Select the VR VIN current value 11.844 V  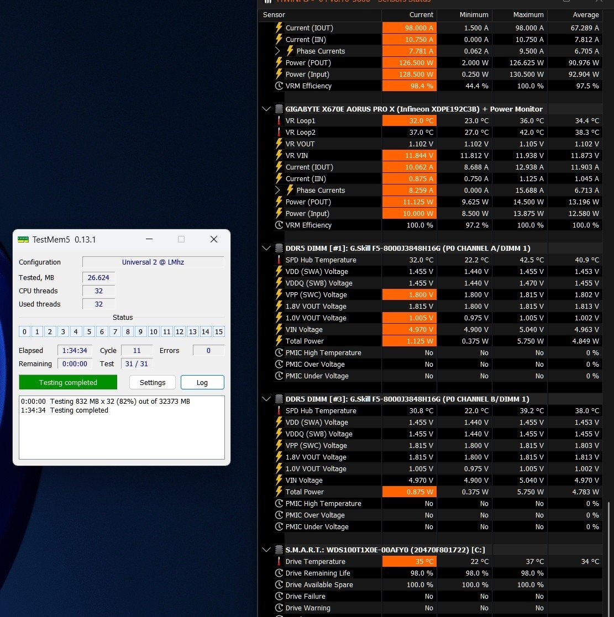[410, 155]
